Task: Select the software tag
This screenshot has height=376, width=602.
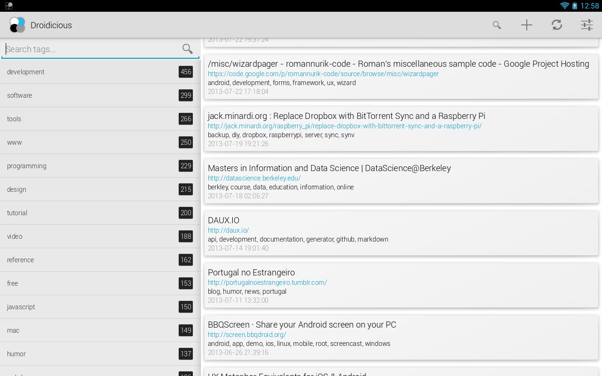Action: point(100,95)
